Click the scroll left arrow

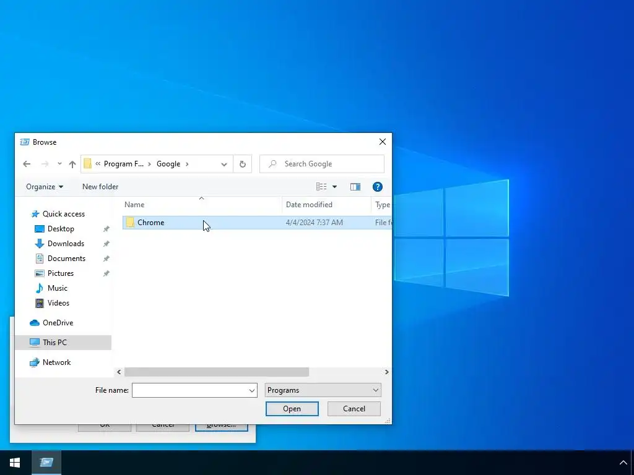pyautogui.click(x=119, y=372)
